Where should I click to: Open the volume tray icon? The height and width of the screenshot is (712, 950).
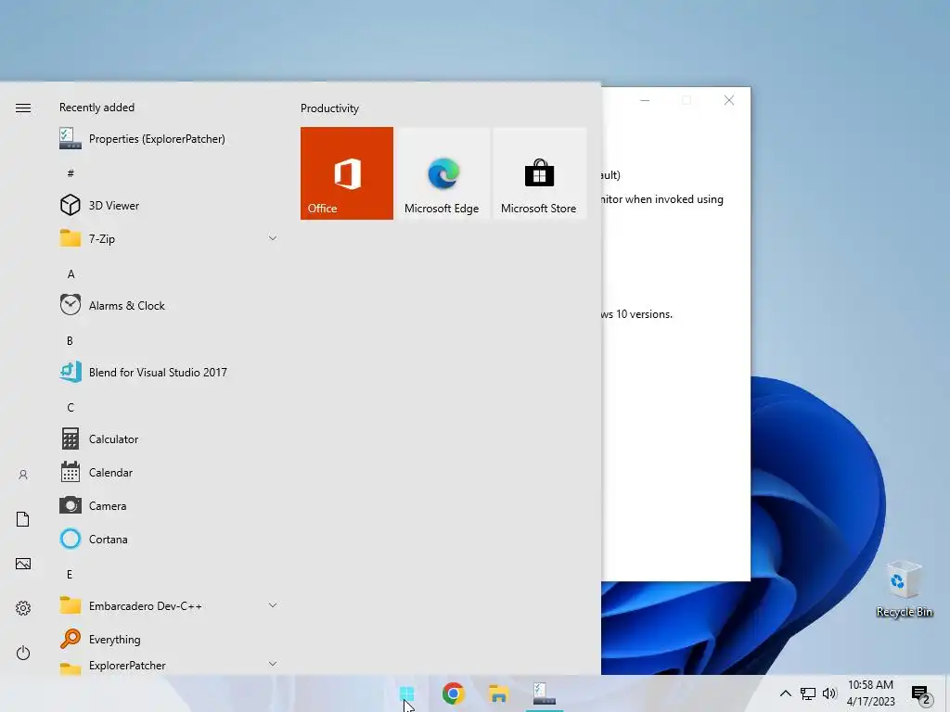[x=829, y=693]
